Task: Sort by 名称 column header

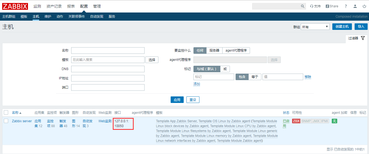Action: [x=17, y=113]
